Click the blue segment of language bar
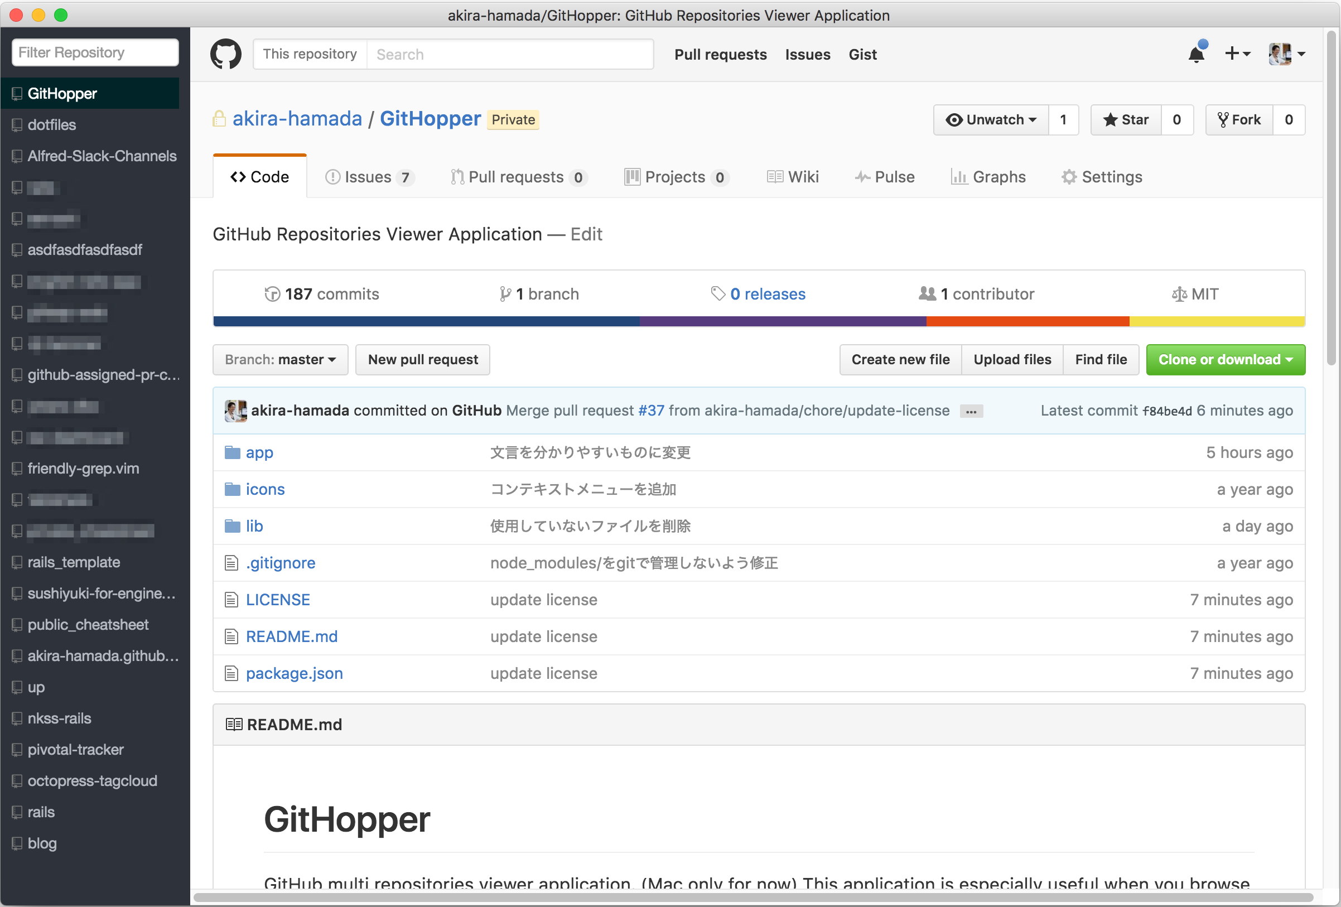1341x907 pixels. (x=426, y=321)
